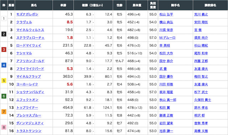
Task: Open horse link トップウイナー
Action: coord(27,108)
